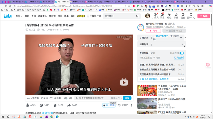The image size is (213, 119).
Task: Toggle the danmaku display switch below video
Action: point(66,98)
